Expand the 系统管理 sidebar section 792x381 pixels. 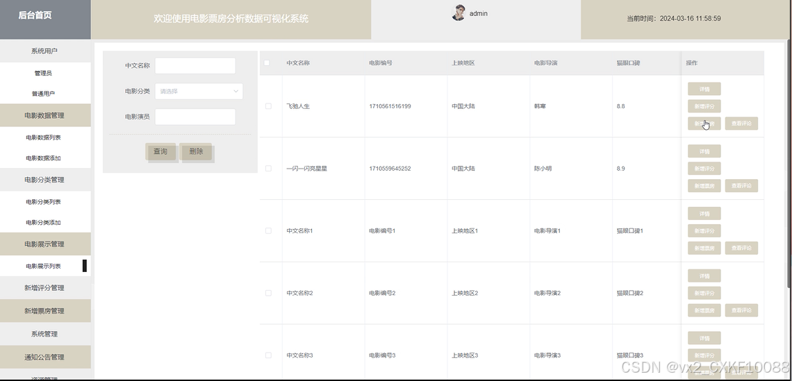coord(44,334)
